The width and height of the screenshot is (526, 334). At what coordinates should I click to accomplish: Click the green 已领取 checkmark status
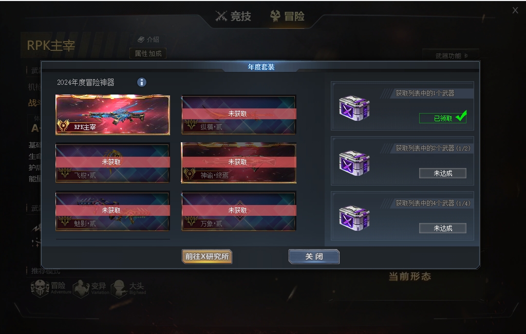click(x=443, y=118)
